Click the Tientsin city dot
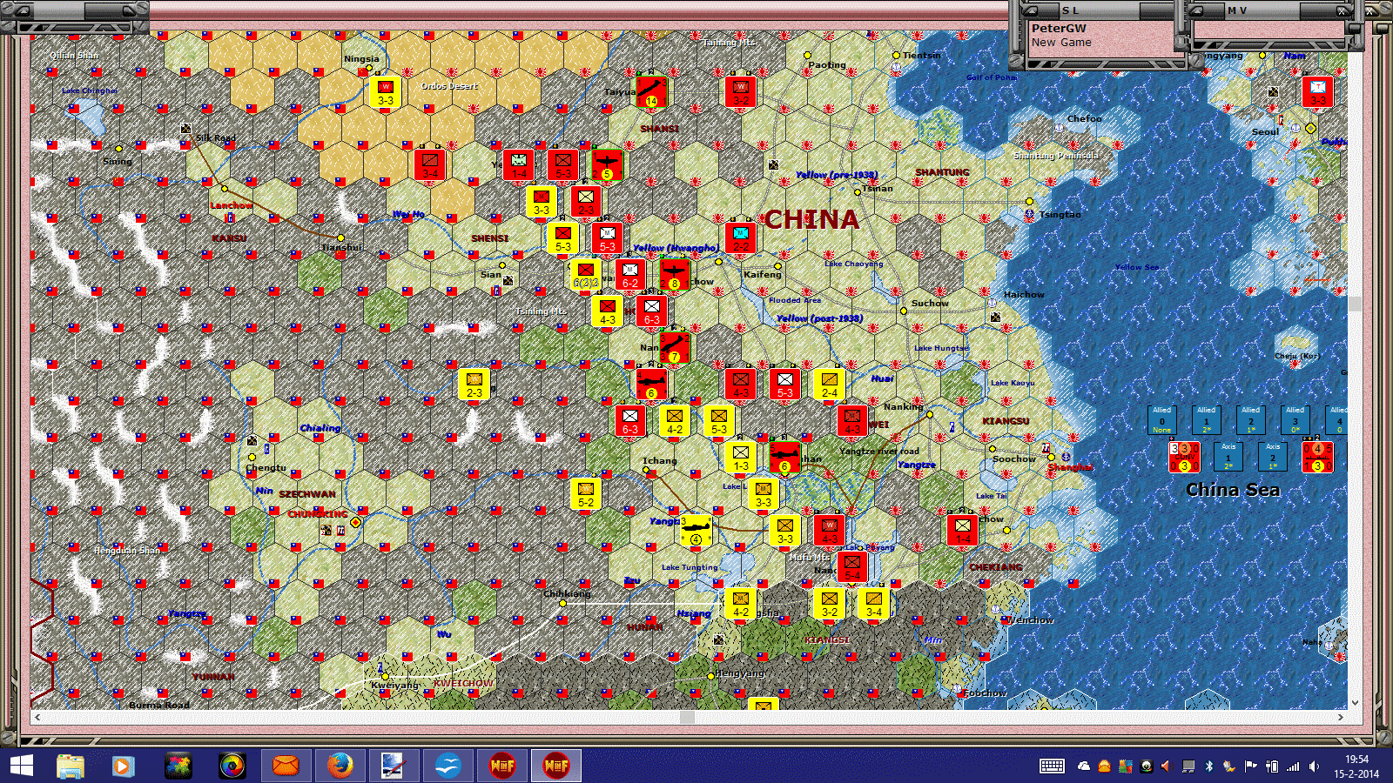This screenshot has width=1393, height=783. 896,55
